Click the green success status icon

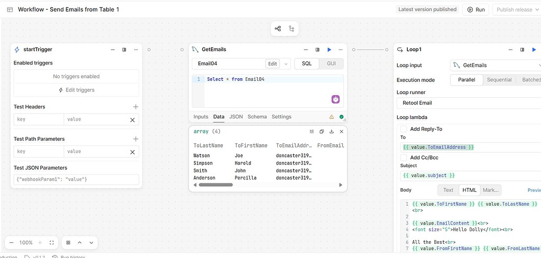click(341, 117)
